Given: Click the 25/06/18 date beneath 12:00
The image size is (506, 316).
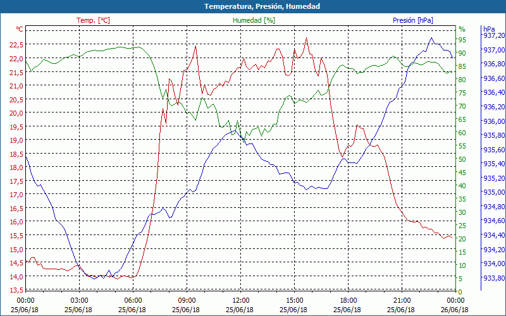Looking at the screenshot, I should click(x=240, y=310).
